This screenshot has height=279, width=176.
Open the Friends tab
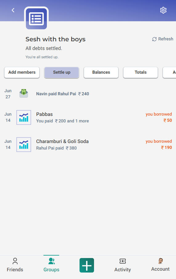[15, 265]
